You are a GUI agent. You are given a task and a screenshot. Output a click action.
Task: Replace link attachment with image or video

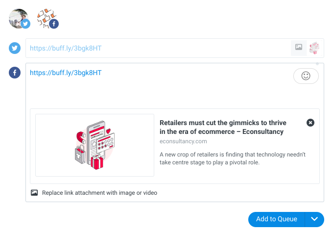coord(99,193)
